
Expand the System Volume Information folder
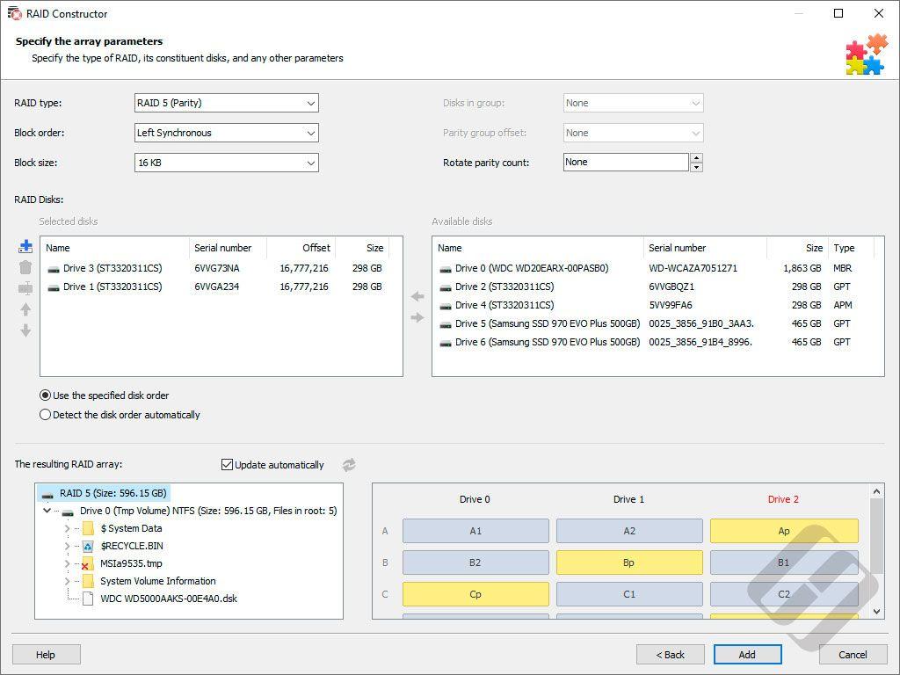click(x=67, y=581)
